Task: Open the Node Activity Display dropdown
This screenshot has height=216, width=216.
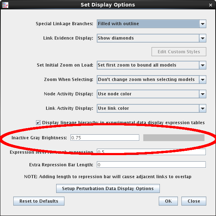Action: tap(148, 94)
